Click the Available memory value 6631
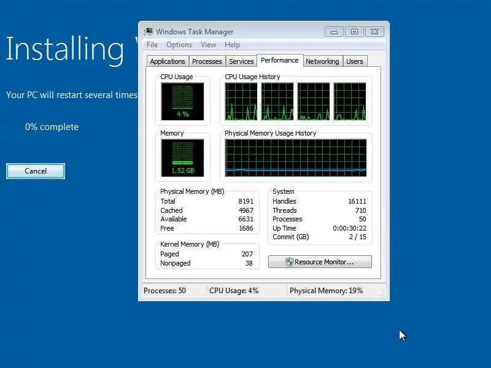 tap(245, 219)
